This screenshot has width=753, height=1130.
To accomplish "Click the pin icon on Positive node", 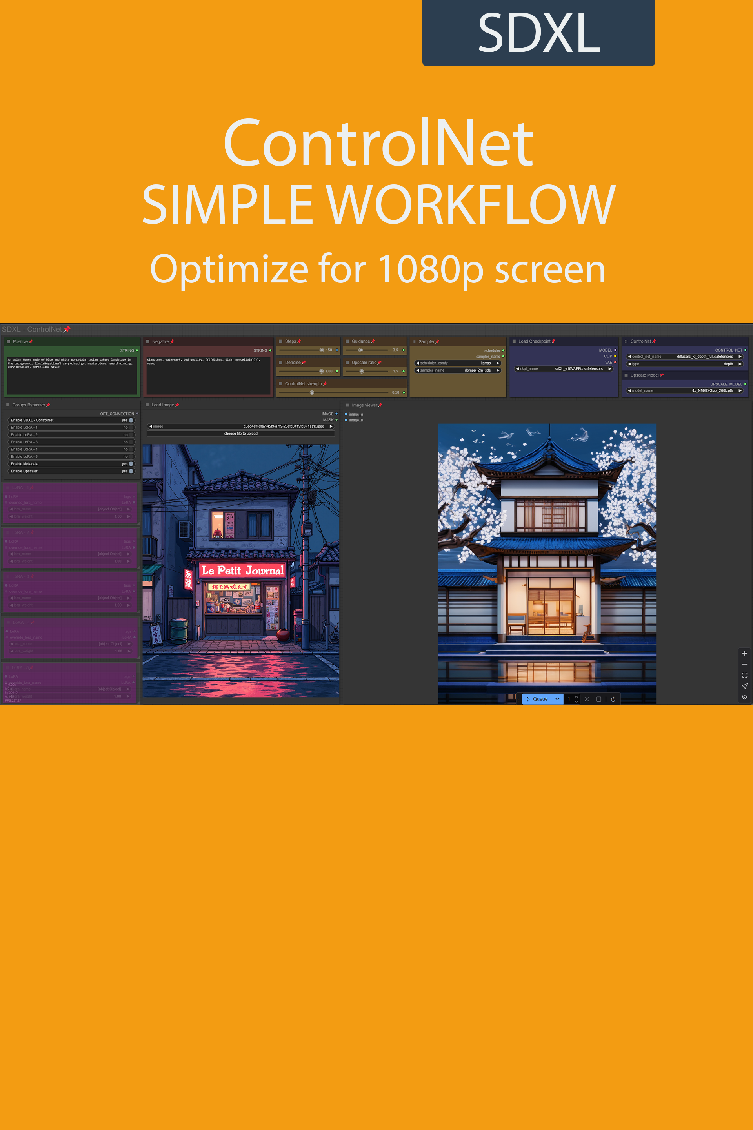I will 31,342.
